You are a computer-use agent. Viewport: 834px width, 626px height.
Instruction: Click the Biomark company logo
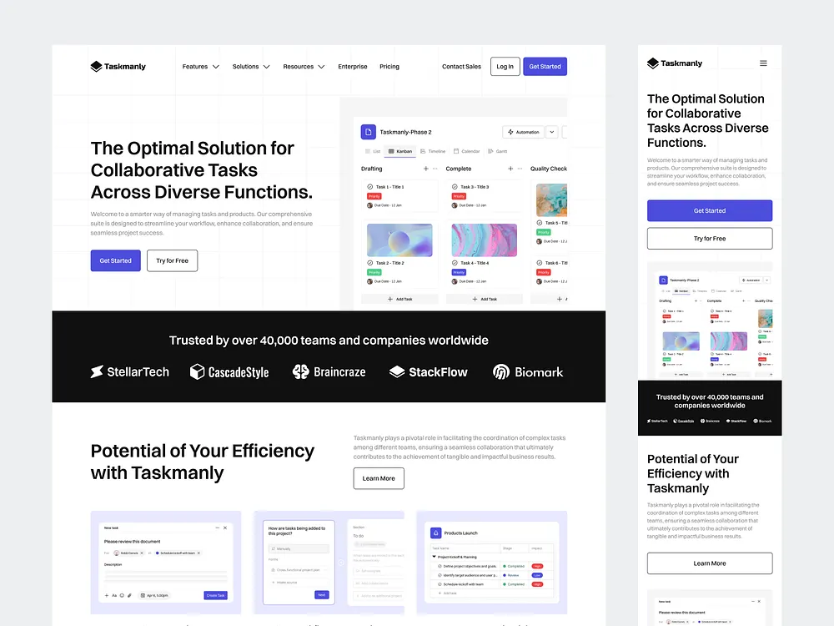[528, 372]
